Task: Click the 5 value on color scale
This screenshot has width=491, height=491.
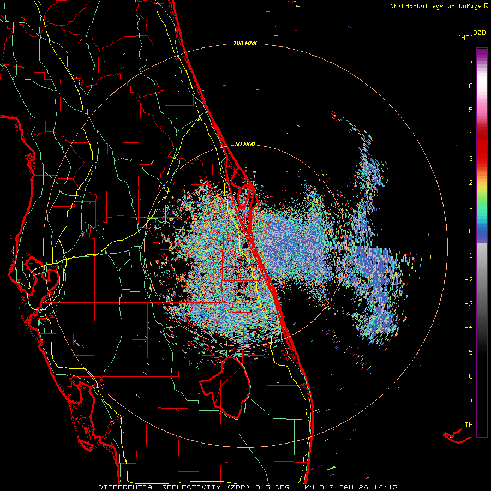Action: (471, 110)
